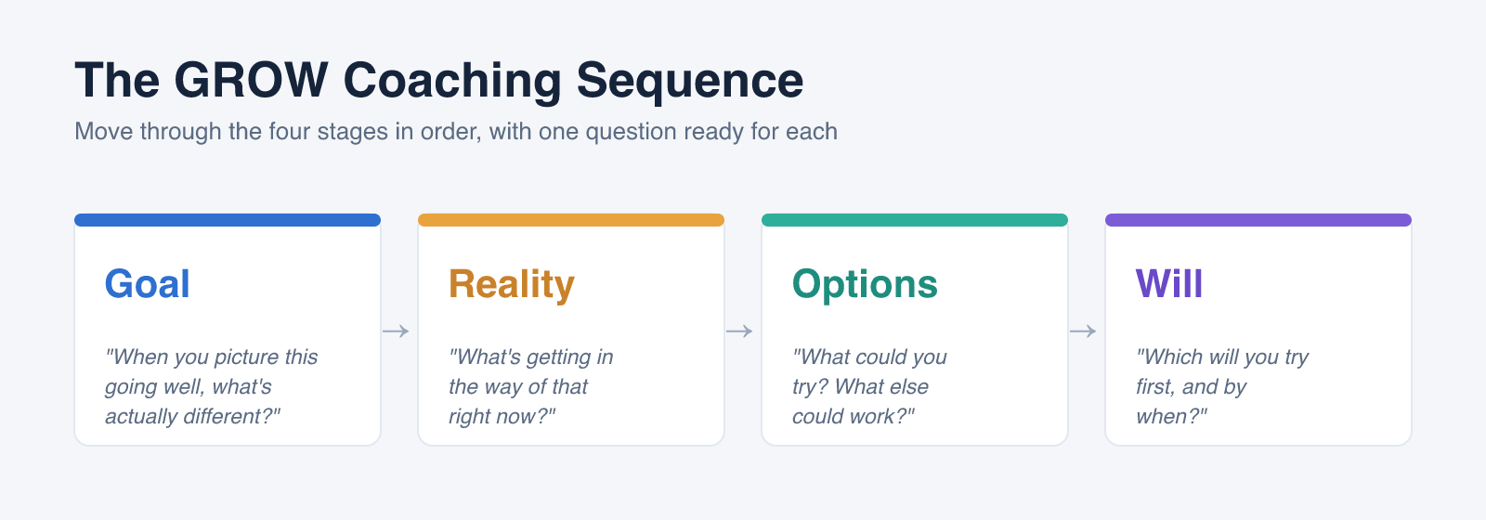Click the quote "When you picture this going well"
The width and height of the screenshot is (1486, 520).
pos(212,386)
